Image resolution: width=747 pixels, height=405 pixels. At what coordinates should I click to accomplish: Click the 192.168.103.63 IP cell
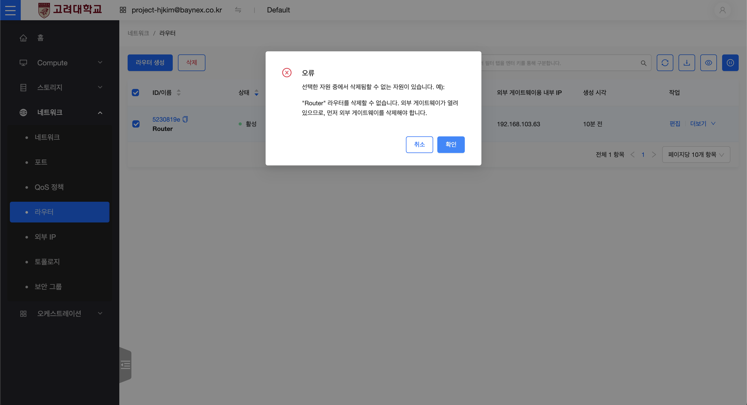[518, 124]
